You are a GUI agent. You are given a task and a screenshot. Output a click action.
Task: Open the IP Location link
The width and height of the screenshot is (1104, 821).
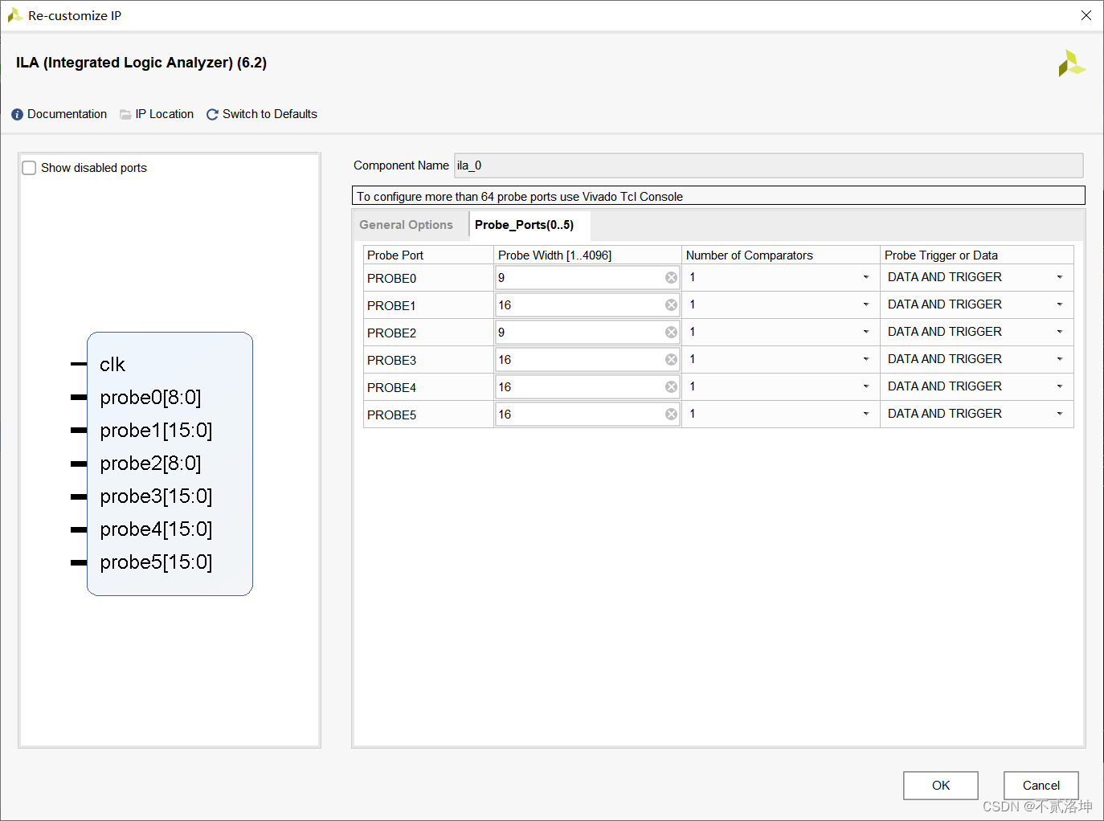(165, 114)
